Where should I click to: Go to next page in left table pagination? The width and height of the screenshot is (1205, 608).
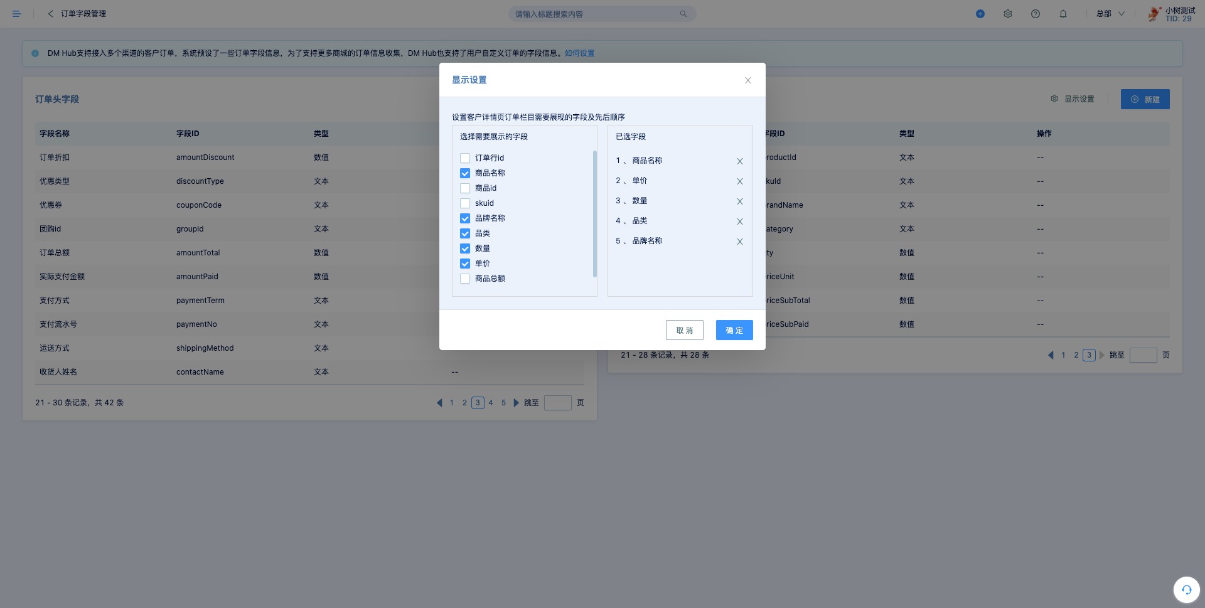click(516, 403)
